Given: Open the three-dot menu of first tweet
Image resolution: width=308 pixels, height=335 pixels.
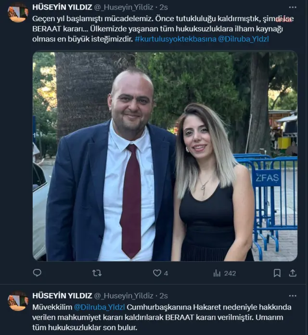Looking at the screenshot, I should [x=293, y=7].
